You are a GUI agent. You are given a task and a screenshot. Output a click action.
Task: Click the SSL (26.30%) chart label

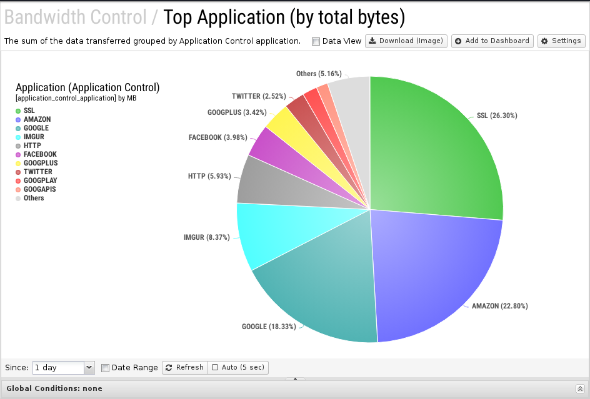click(x=497, y=116)
